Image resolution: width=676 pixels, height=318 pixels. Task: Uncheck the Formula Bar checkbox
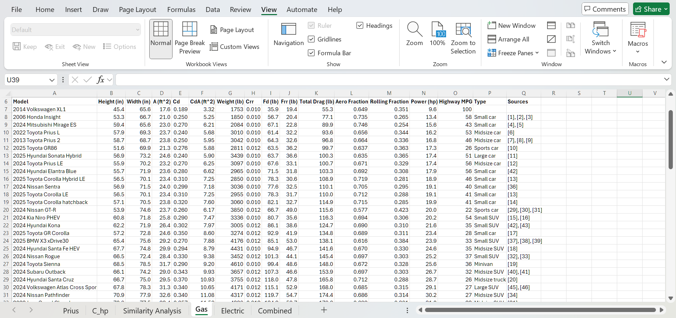click(311, 53)
